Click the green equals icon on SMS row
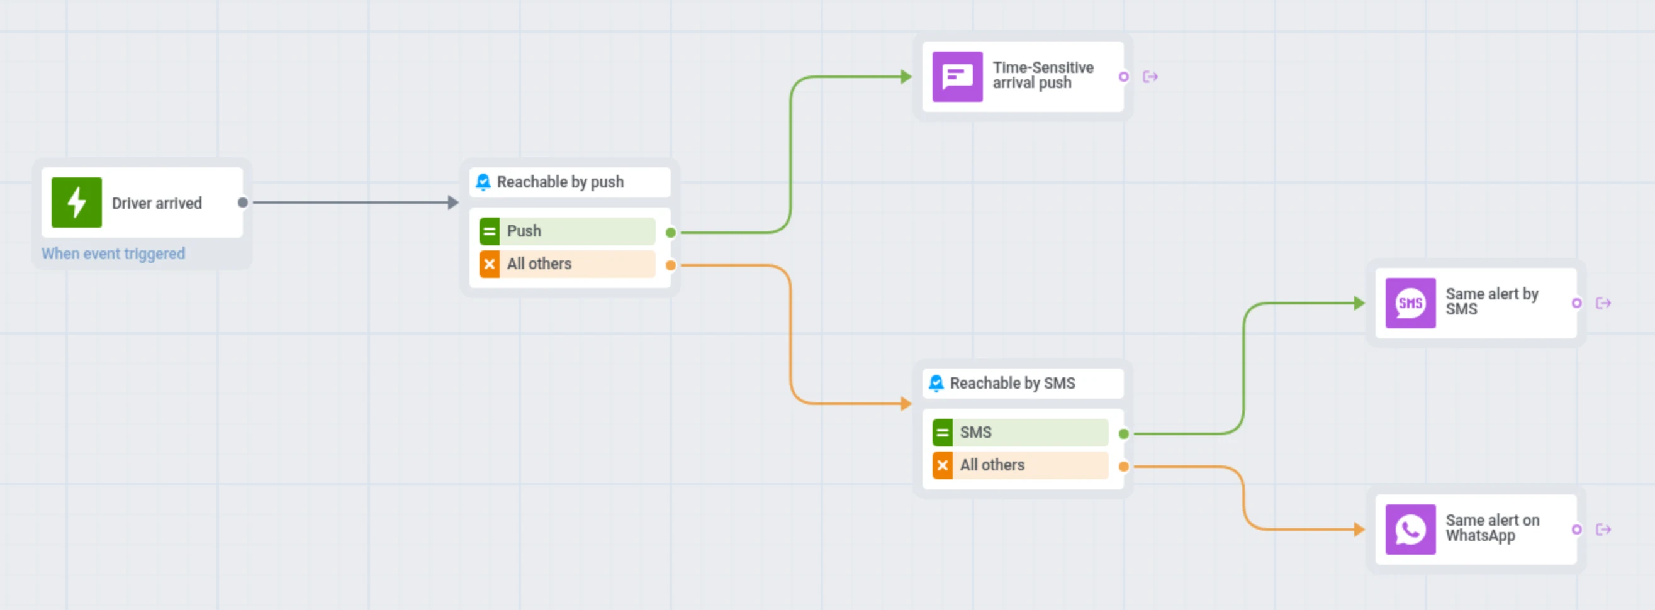The height and width of the screenshot is (610, 1655). (x=943, y=432)
